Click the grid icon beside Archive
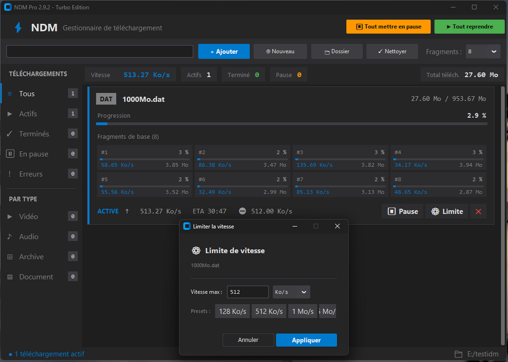The image size is (508, 362). pos(10,257)
